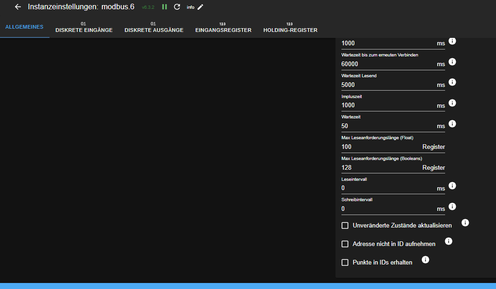Open the Diskrete Eingänge tab
496x289 pixels.
coord(84,30)
